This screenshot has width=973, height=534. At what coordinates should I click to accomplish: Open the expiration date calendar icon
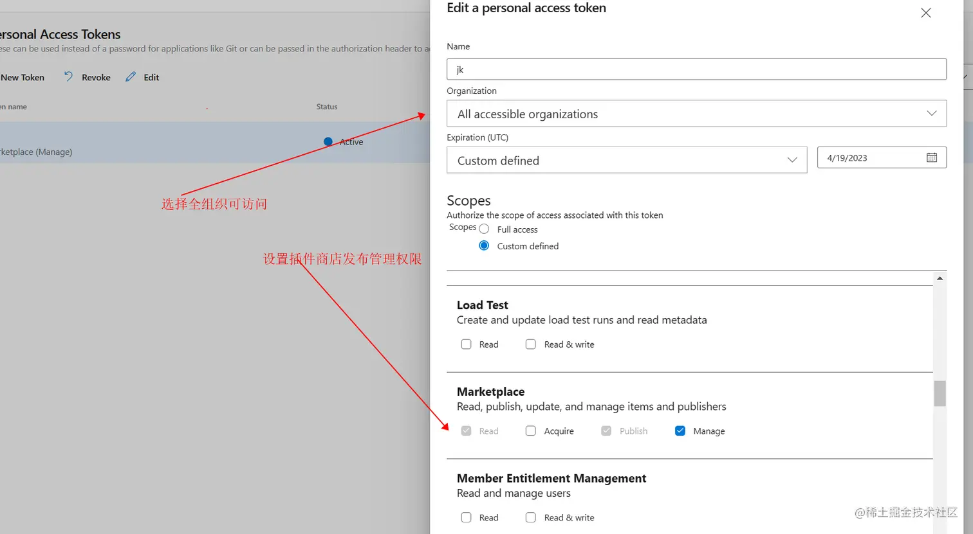pos(931,157)
